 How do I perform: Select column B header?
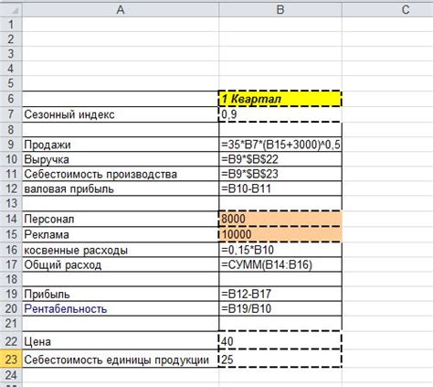pos(280,10)
